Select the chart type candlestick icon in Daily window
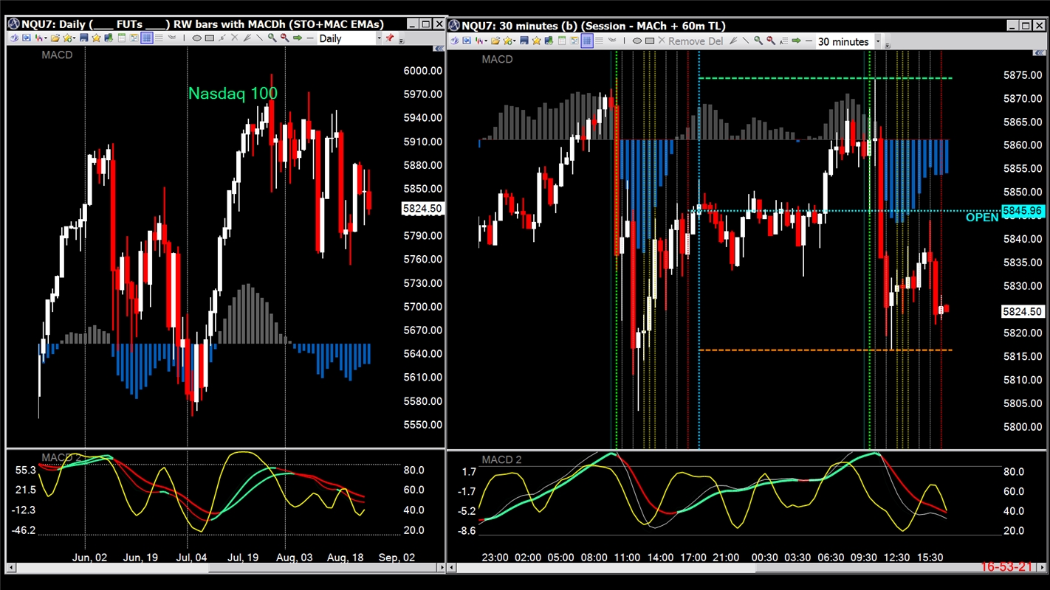The height and width of the screenshot is (590, 1050). (x=38, y=38)
